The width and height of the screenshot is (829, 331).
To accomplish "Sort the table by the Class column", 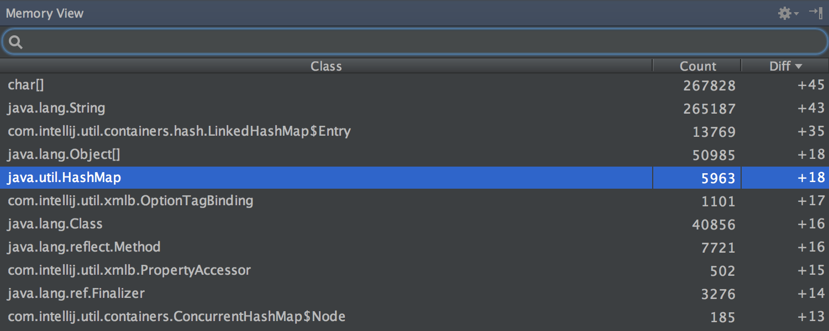I will [326, 66].
